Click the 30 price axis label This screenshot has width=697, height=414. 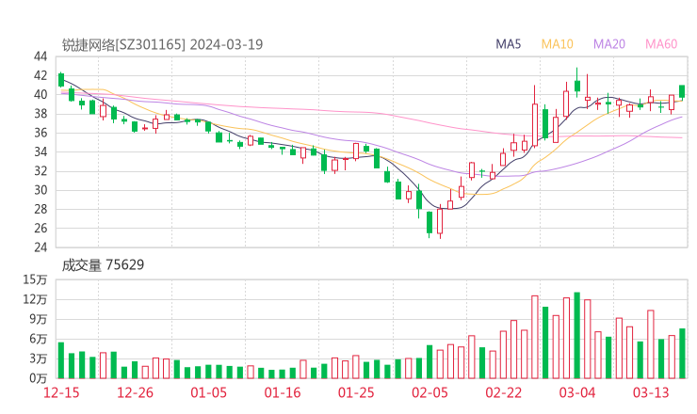click(41, 190)
